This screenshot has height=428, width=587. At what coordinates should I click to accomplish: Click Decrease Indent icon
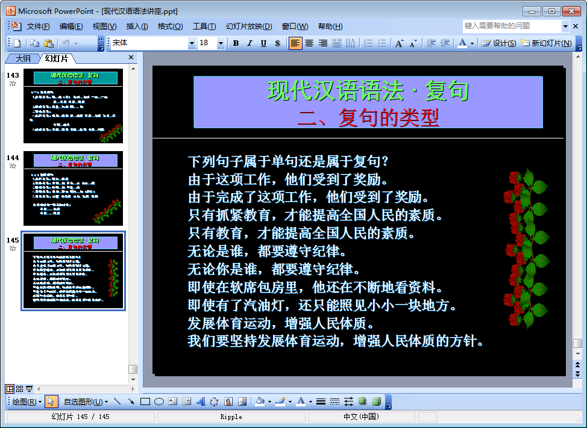pos(432,43)
